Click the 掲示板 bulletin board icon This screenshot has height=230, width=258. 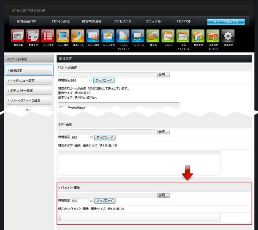(153, 36)
